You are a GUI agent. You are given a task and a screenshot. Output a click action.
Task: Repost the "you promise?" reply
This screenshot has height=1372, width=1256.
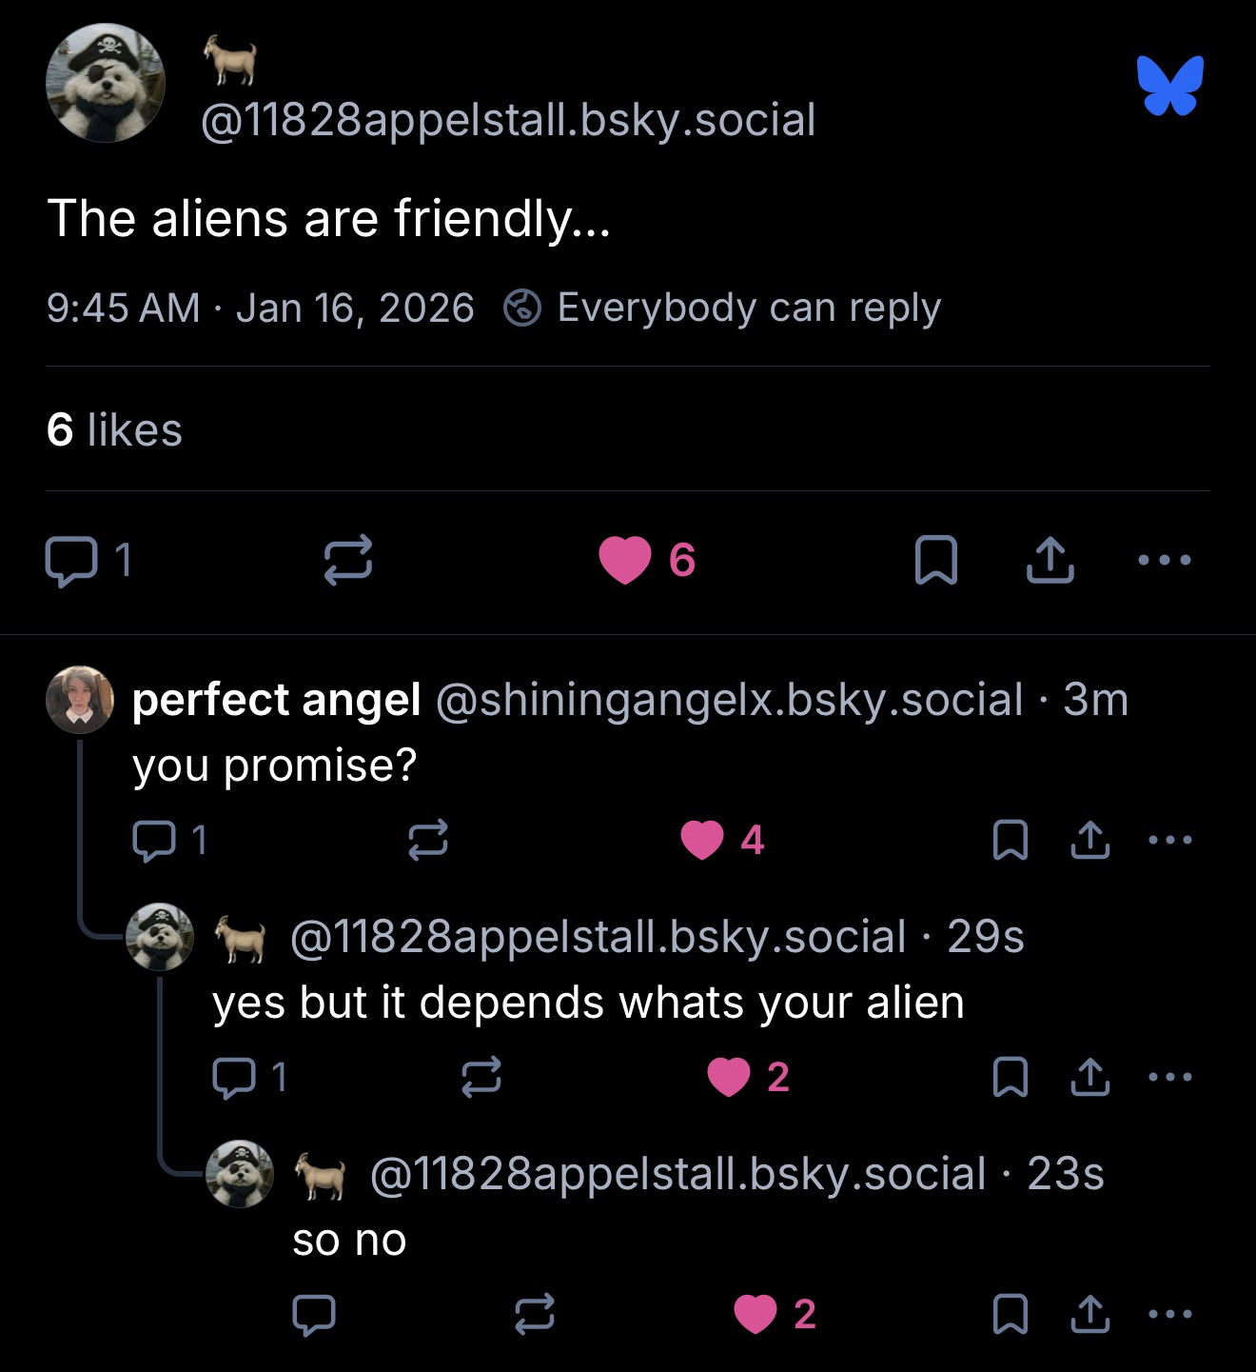pos(428,840)
